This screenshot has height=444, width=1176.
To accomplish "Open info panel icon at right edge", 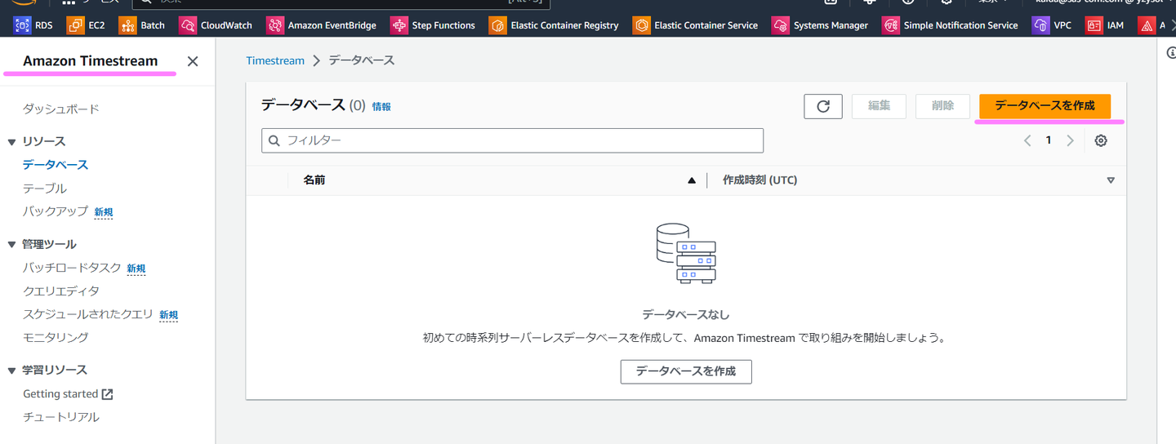I will click(1171, 51).
